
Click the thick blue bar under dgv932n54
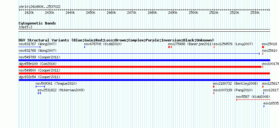tap(144, 80)
